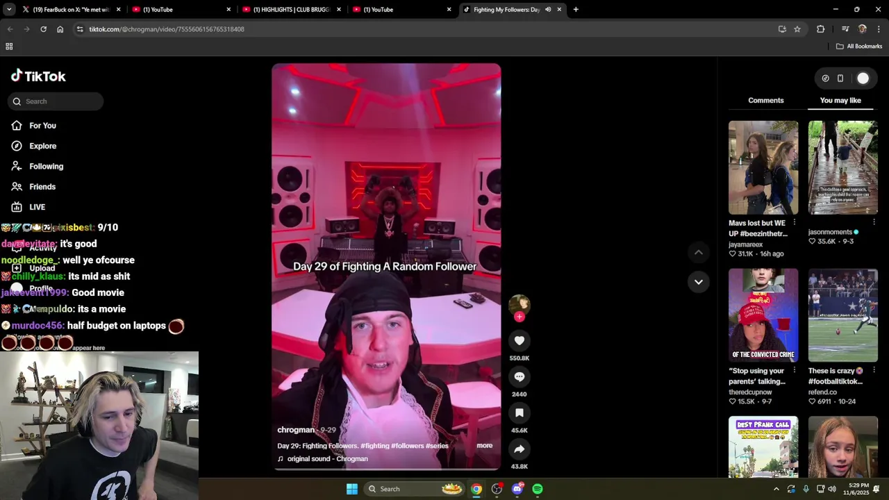The width and height of the screenshot is (889, 500).
Task: Click the tiktok.com address bar URL
Action: coord(167,29)
